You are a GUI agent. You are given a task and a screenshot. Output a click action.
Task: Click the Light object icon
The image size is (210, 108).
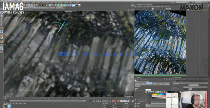click(x=79, y=5)
